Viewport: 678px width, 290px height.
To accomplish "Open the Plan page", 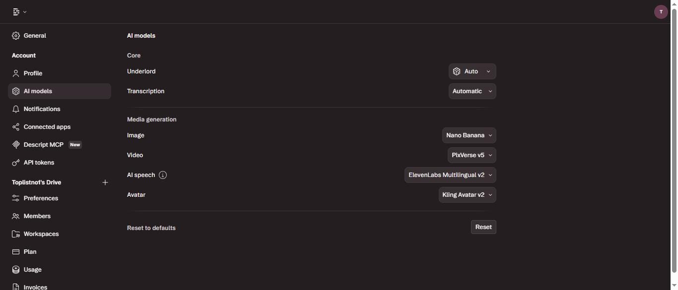I will [x=60, y=252].
